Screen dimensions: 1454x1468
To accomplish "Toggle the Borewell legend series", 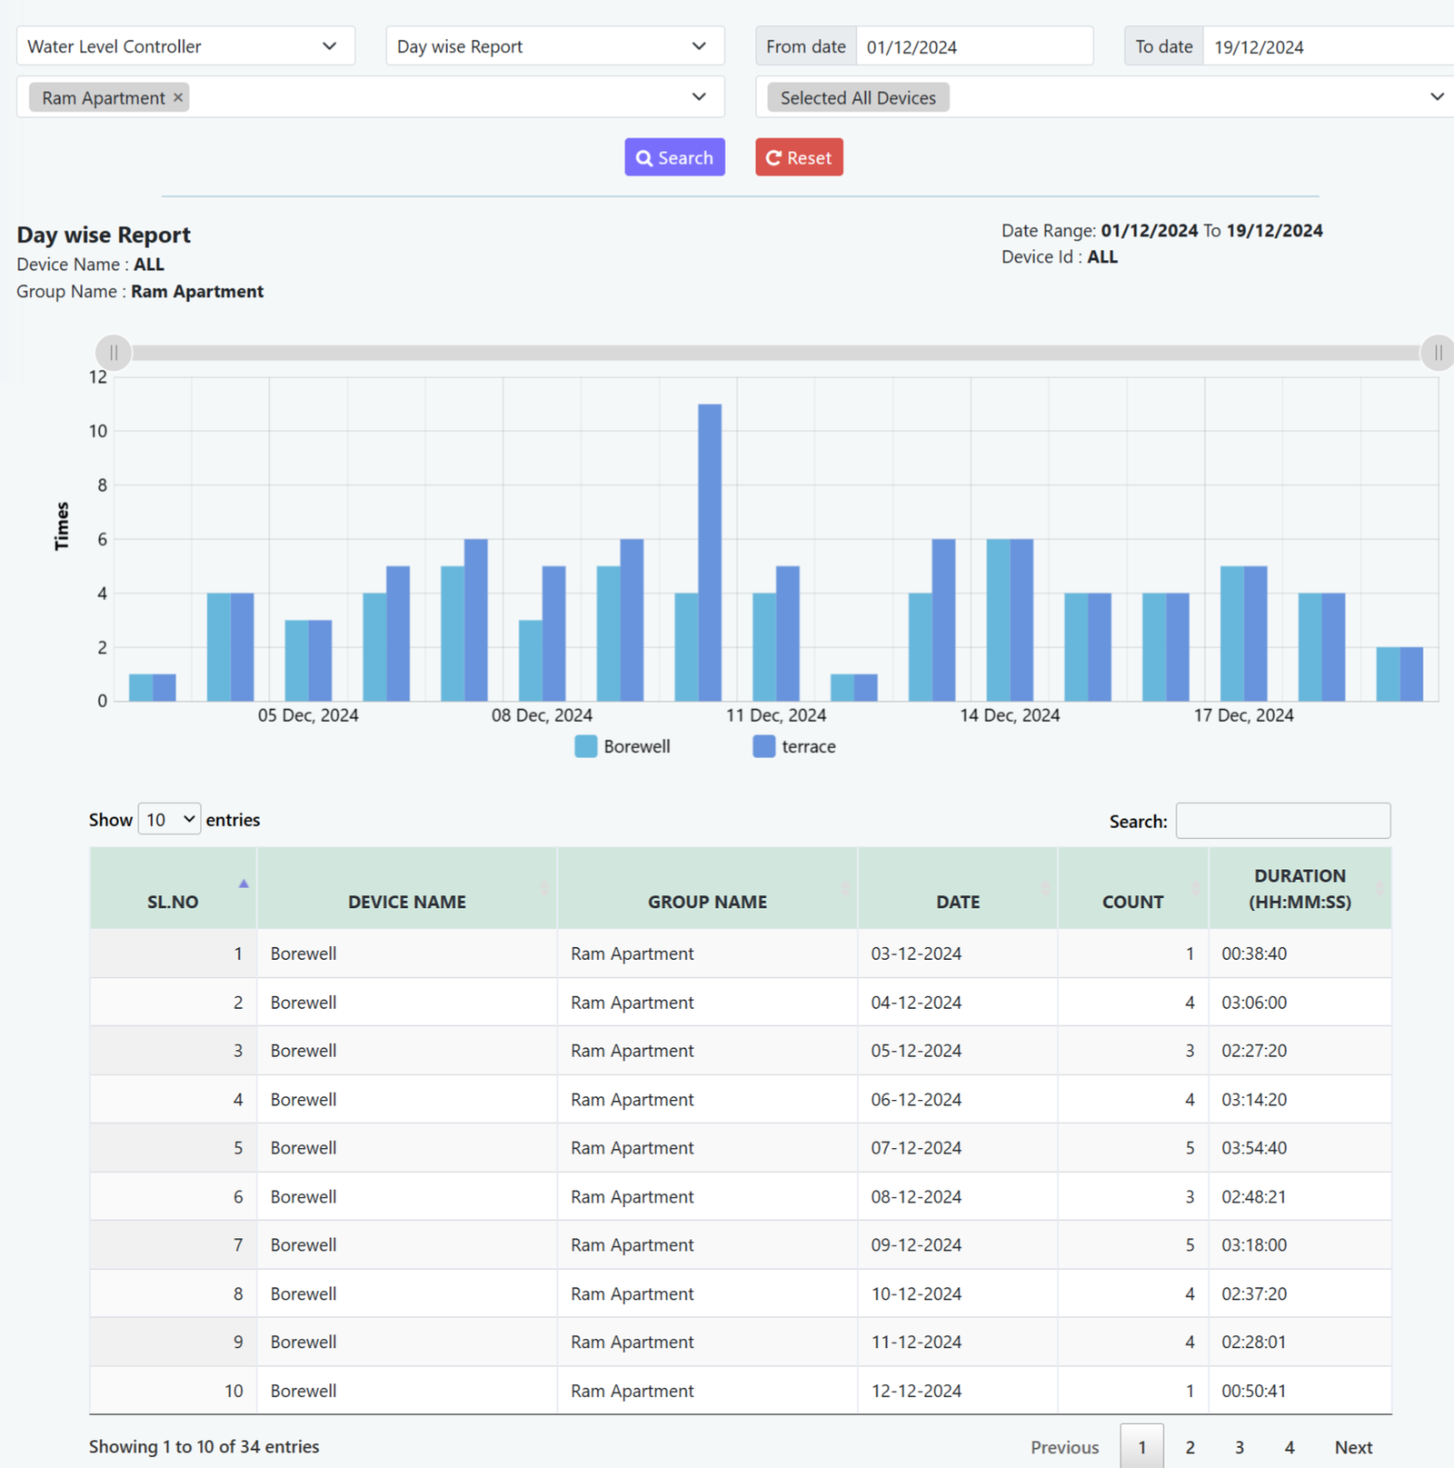I will point(623,746).
